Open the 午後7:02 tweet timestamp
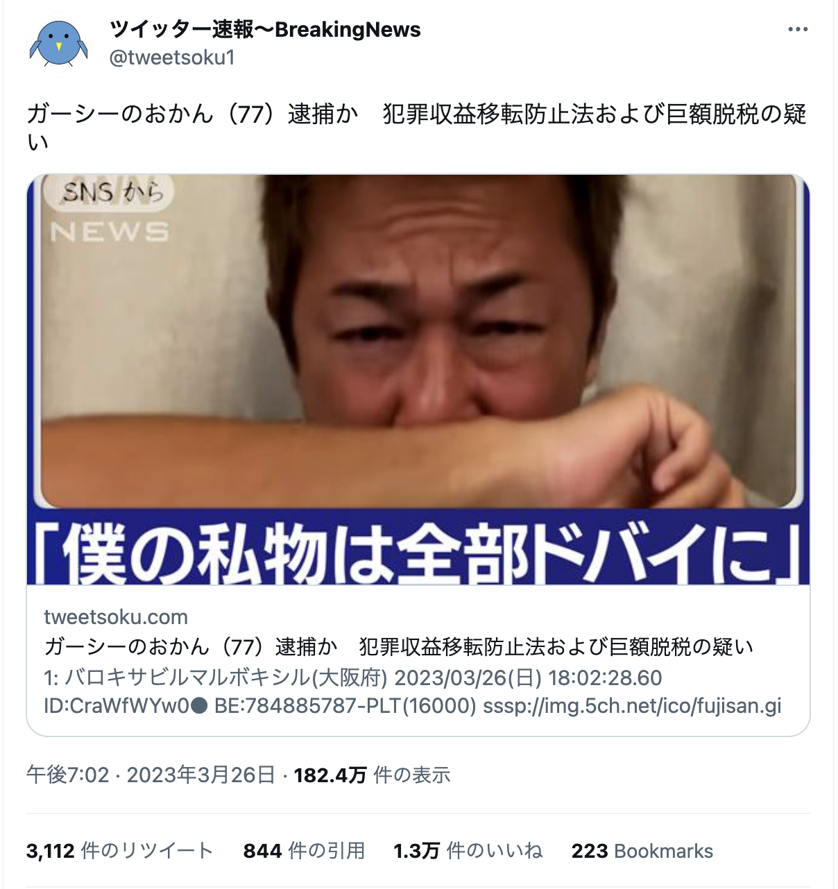Viewport: 838px width, 889px height. 68,775
